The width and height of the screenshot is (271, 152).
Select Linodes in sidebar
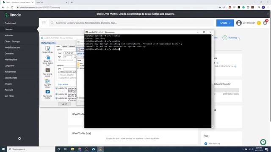click(x=8, y=29)
